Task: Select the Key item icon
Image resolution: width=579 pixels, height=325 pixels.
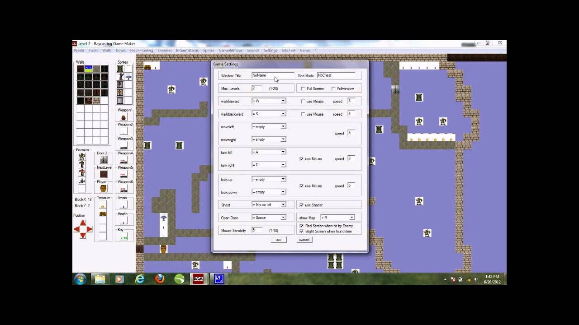Action: point(123,237)
